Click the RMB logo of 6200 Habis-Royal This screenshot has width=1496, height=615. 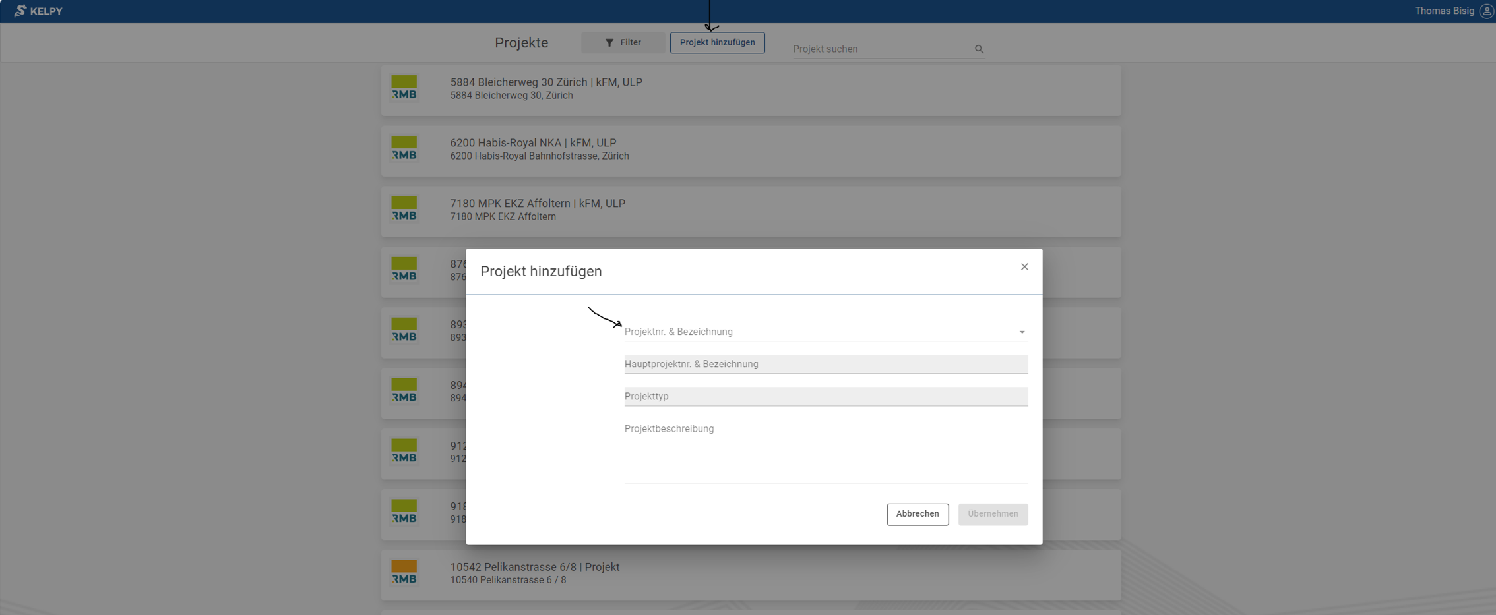coord(404,148)
